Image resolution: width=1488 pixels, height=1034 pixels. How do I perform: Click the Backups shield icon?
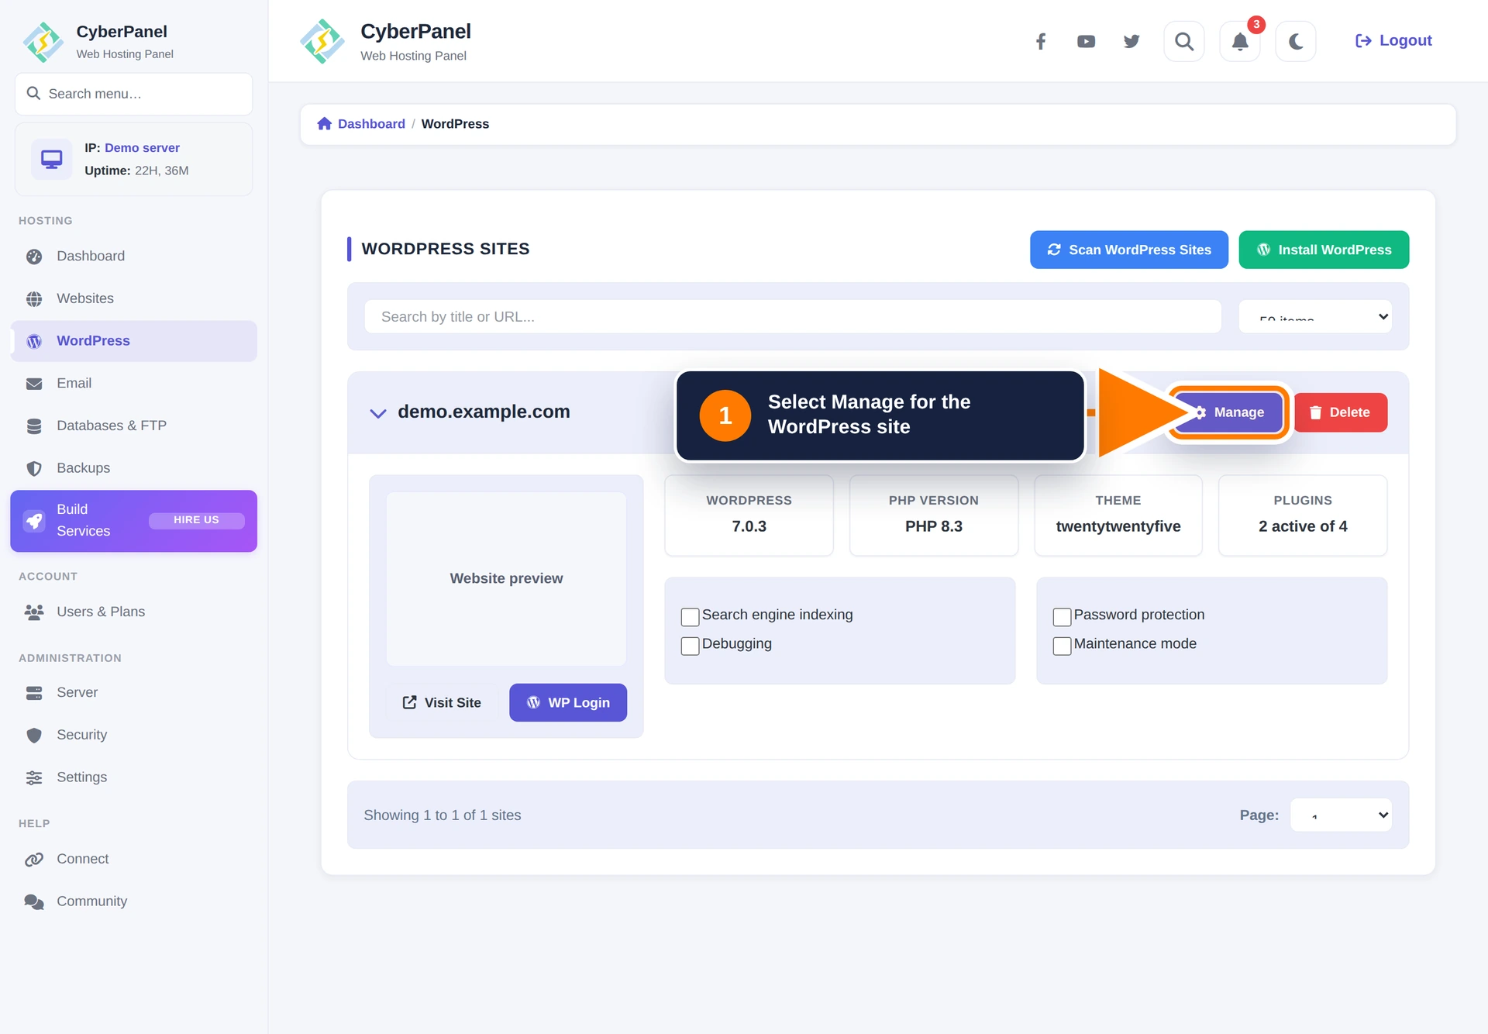[34, 468]
